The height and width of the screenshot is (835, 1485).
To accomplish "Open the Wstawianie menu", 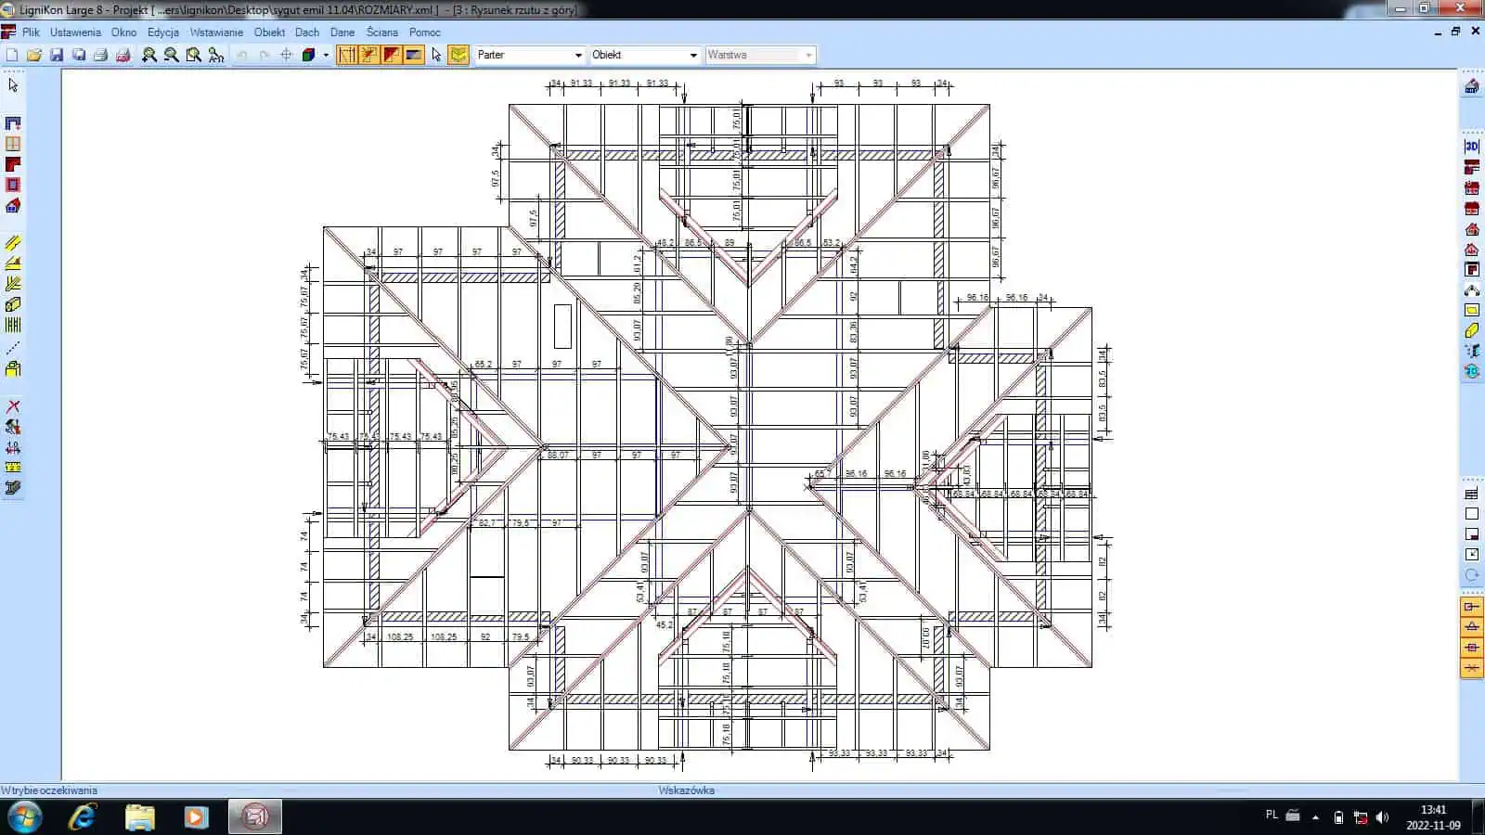I will pyautogui.click(x=216, y=32).
